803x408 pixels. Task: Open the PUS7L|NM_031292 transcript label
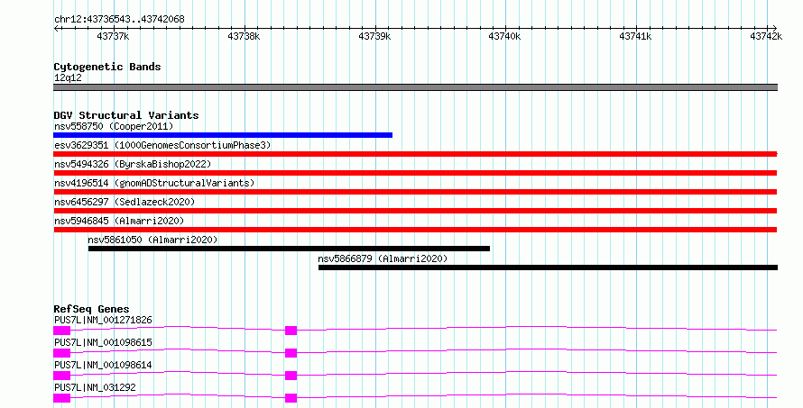pyautogui.click(x=95, y=387)
